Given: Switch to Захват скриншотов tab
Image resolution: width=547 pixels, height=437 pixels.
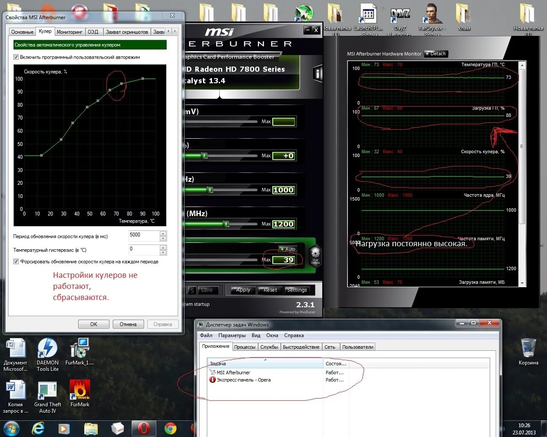Looking at the screenshot, I should click(126, 32).
